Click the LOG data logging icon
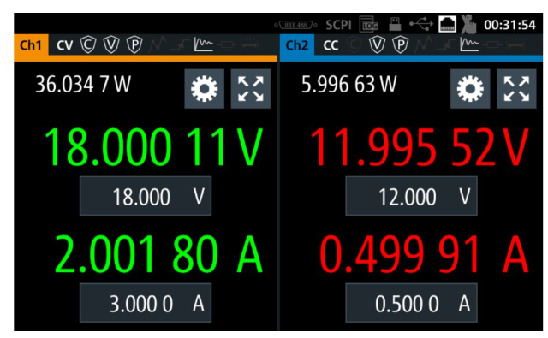Screen dimensions: 548x338 [x=369, y=25]
